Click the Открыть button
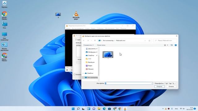Viewport: 198px width, 111px height. point(159,87)
